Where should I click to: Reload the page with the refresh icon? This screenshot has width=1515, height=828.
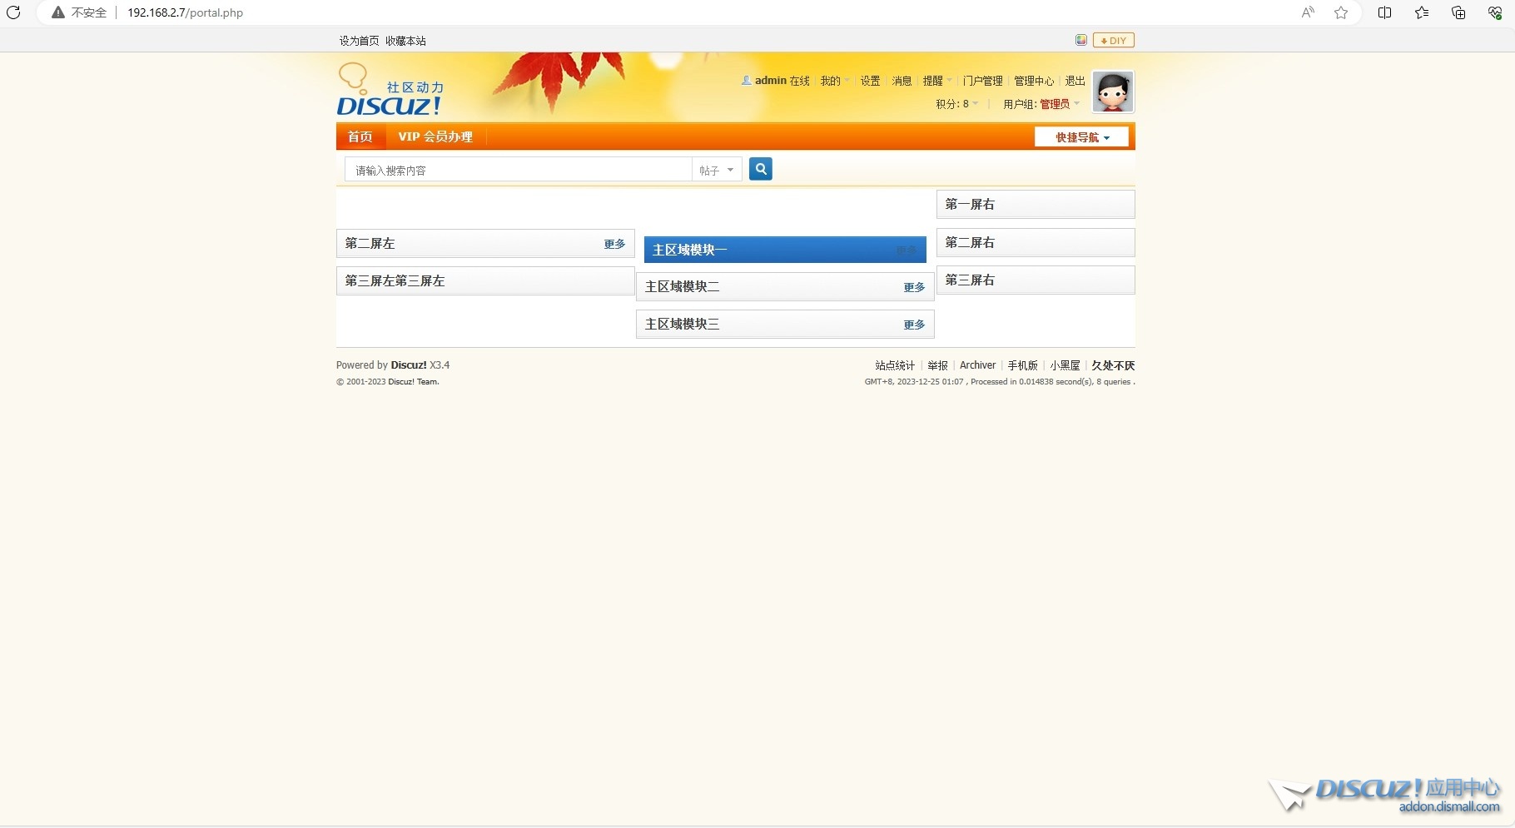click(x=13, y=12)
